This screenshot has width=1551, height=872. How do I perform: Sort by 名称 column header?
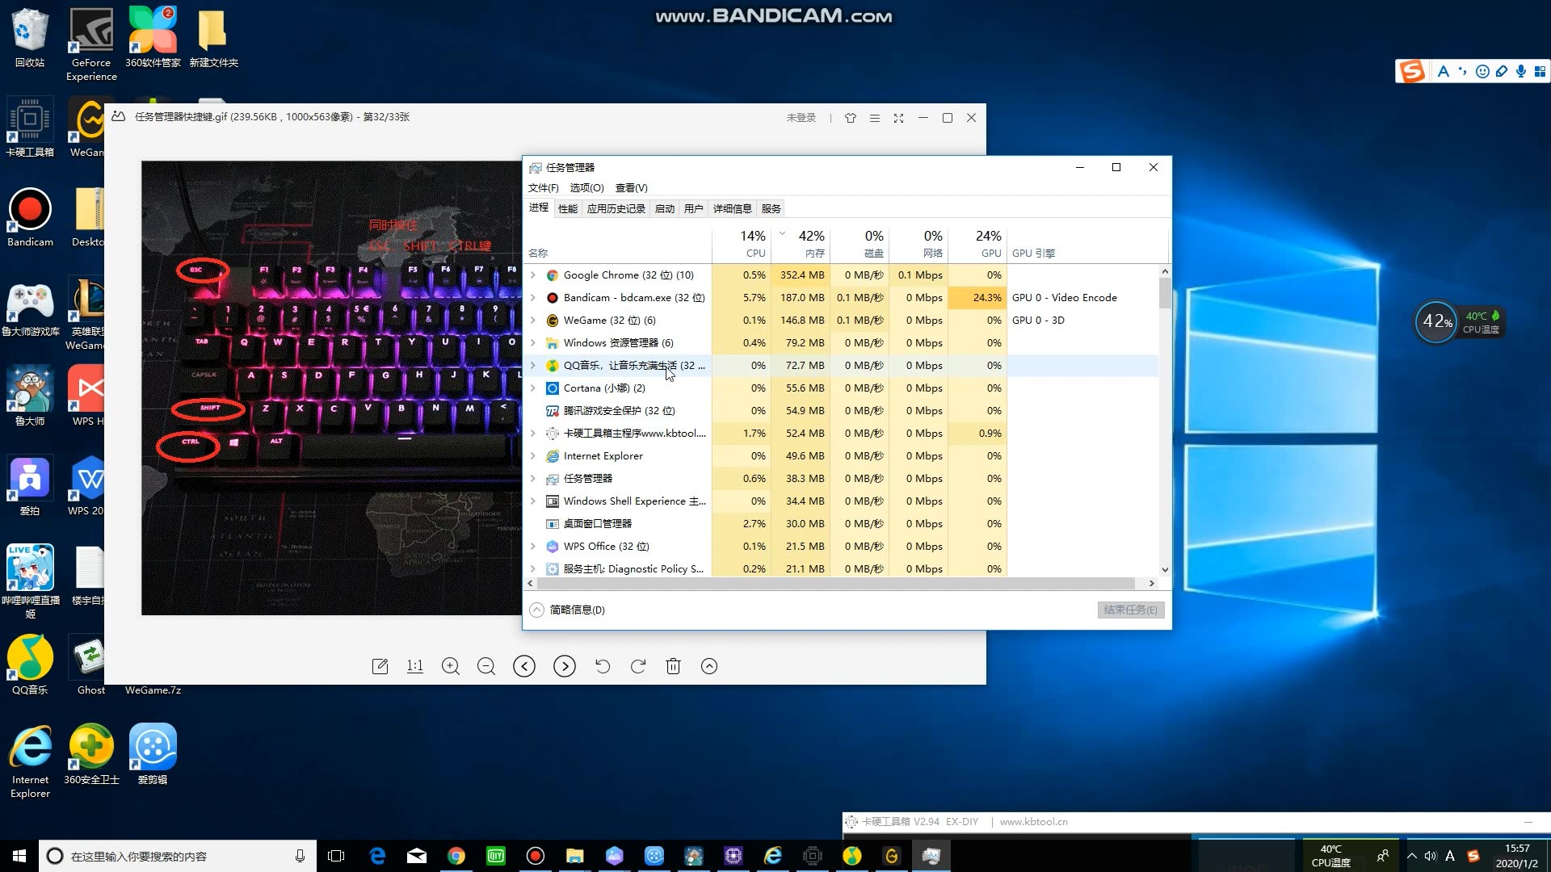click(x=619, y=245)
